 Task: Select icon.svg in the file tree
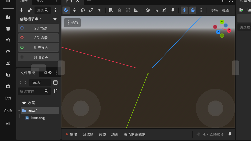38,118
